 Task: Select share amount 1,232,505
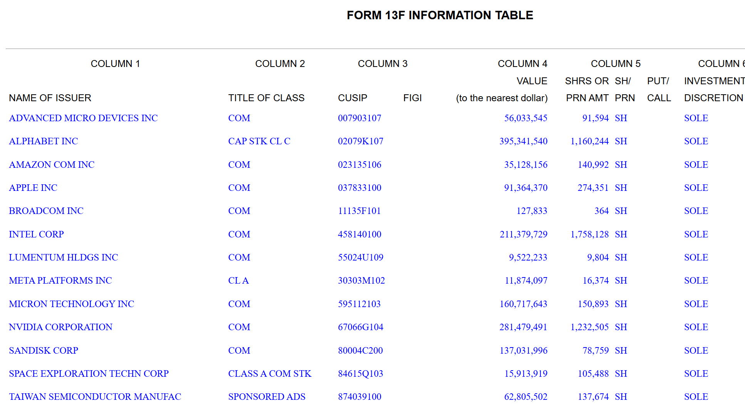[590, 327]
